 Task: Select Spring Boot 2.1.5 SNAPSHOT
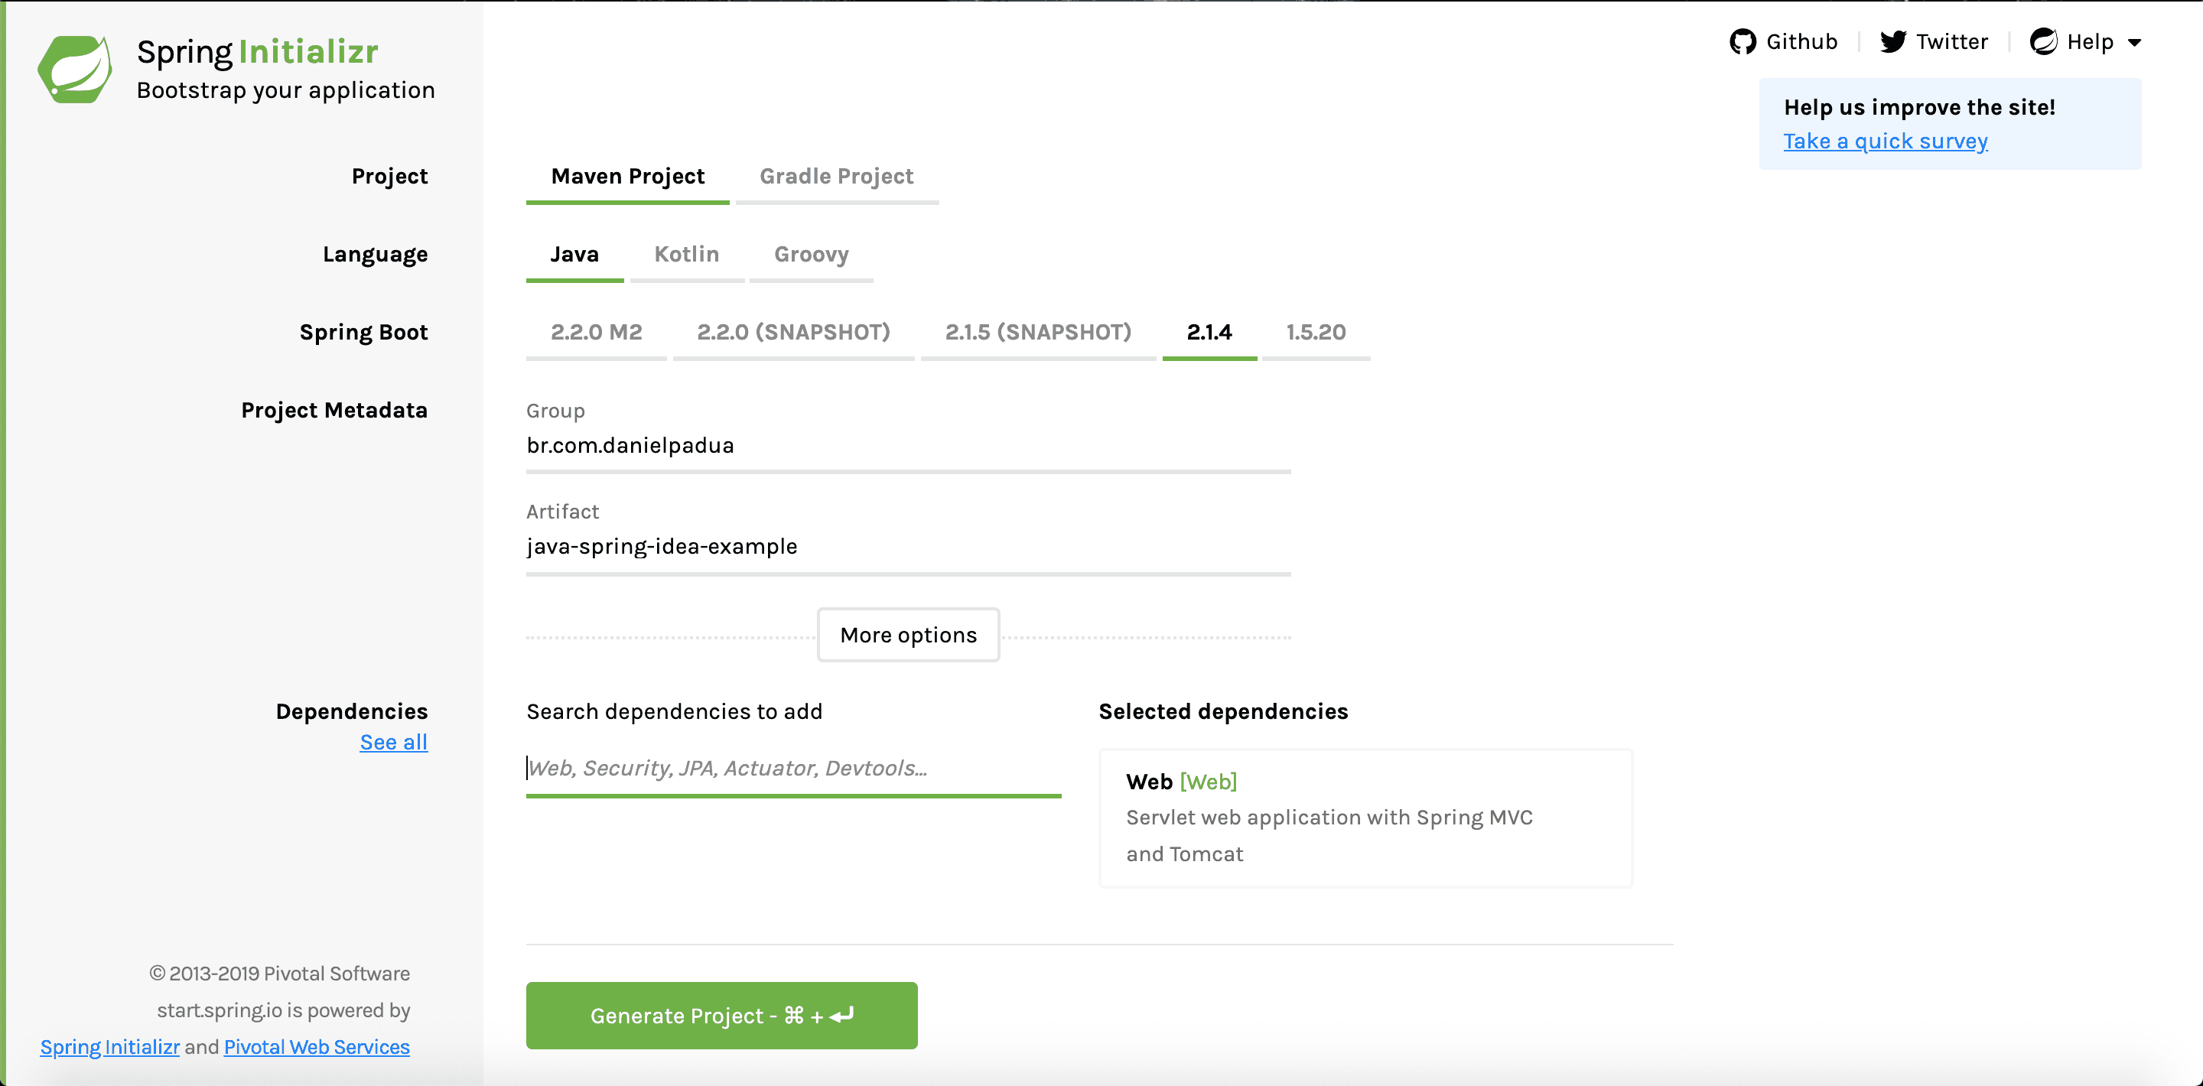[x=1038, y=333]
